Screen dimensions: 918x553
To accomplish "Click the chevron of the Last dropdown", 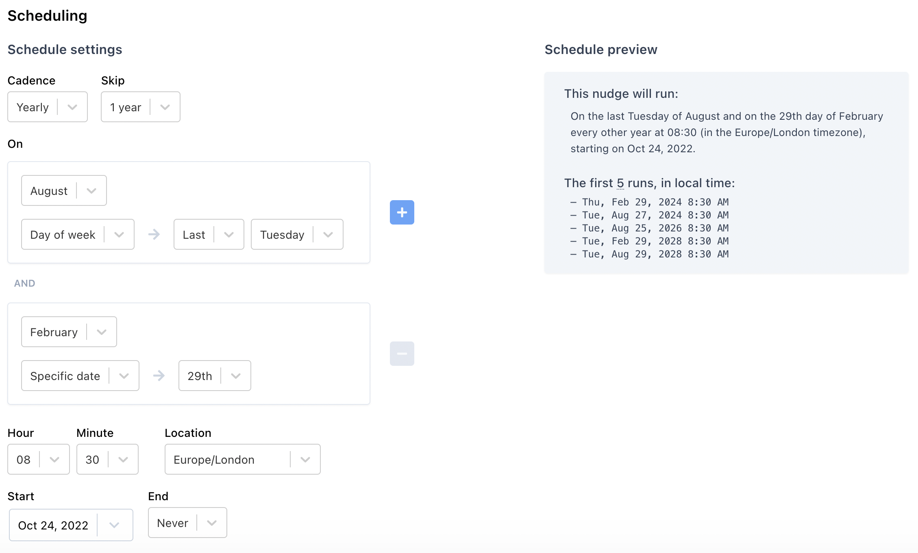I will click(229, 235).
